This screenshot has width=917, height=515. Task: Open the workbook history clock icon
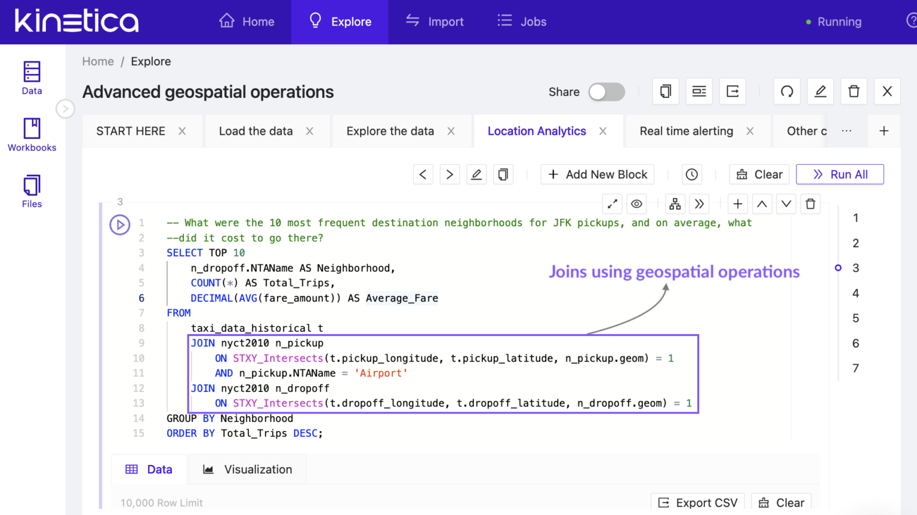[x=691, y=174]
